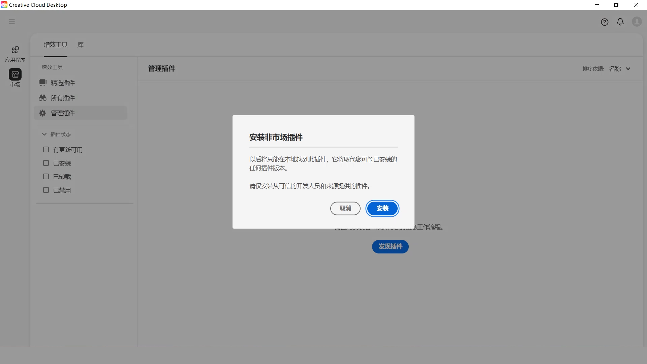The height and width of the screenshot is (364, 647).
Task: Check the 有更新可用 checkbox
Action: point(46,149)
